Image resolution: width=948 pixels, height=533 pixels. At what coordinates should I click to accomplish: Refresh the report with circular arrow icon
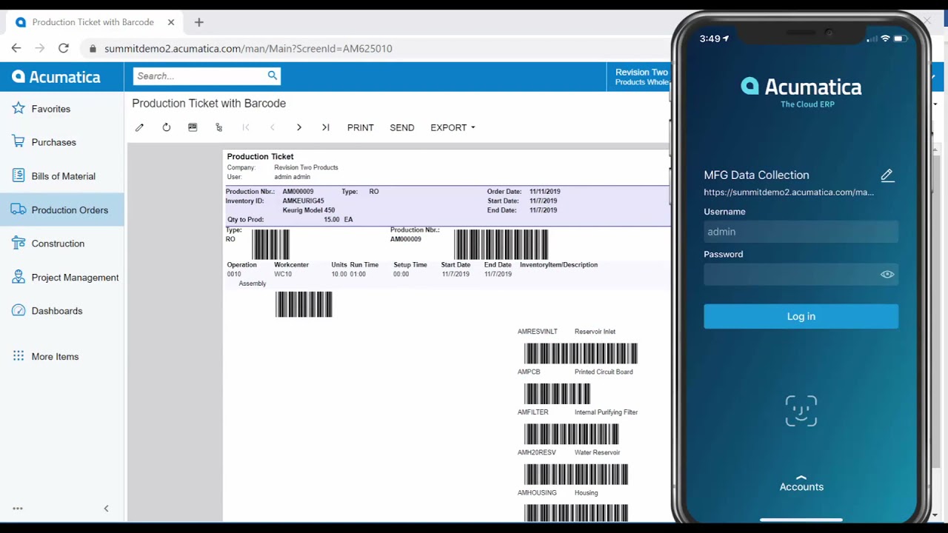[x=167, y=127]
